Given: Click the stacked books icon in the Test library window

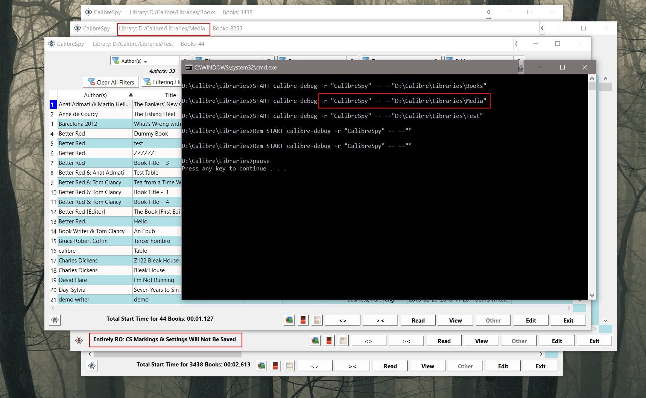Looking at the screenshot, I should coord(289,320).
